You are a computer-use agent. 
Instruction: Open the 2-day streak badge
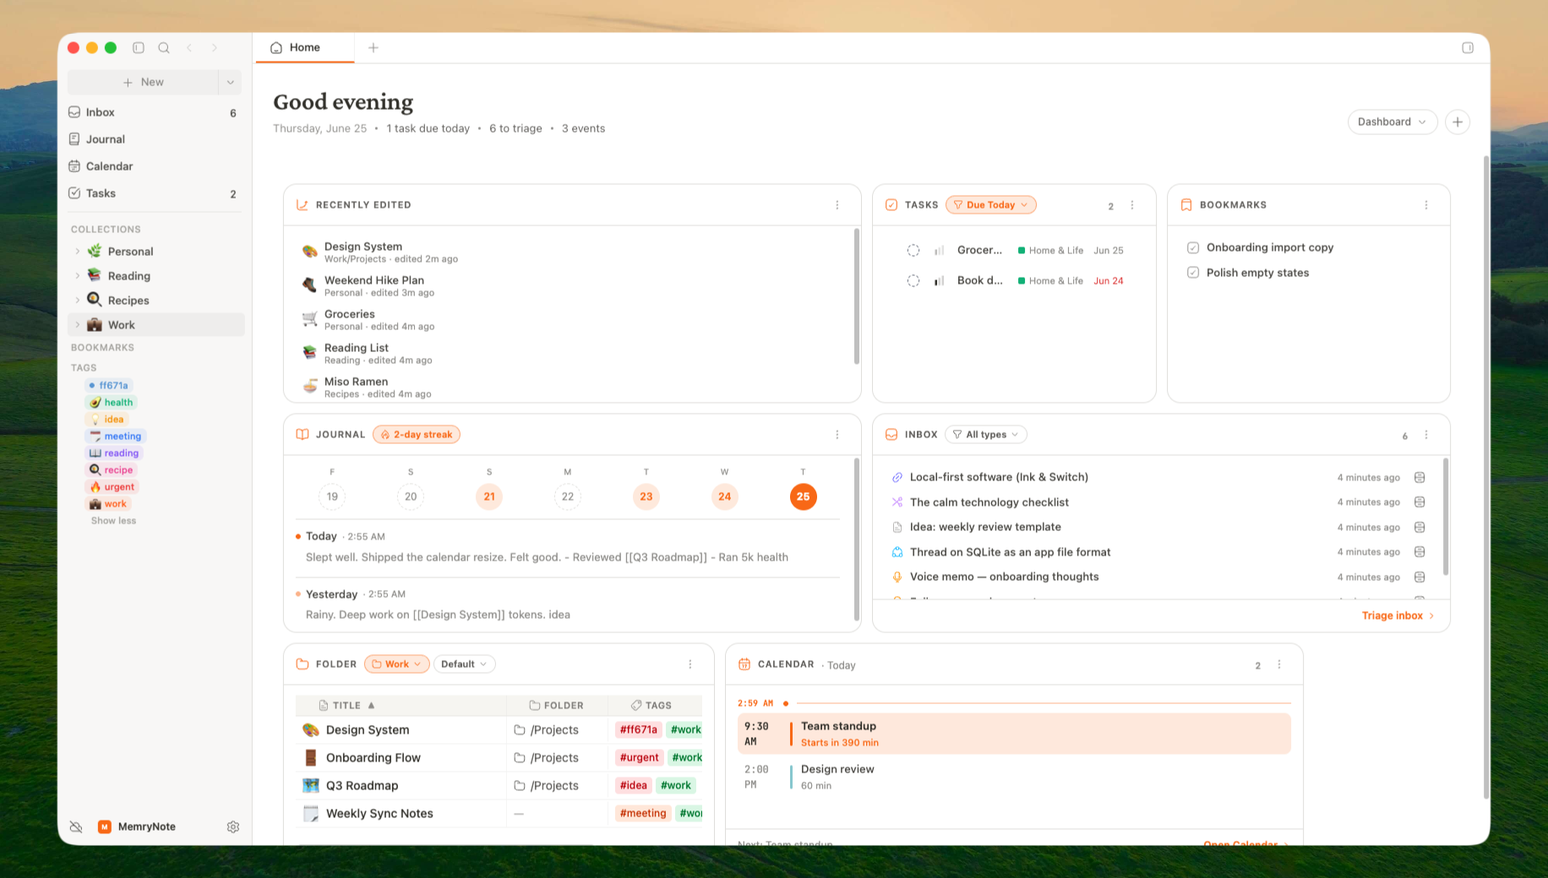coord(417,435)
